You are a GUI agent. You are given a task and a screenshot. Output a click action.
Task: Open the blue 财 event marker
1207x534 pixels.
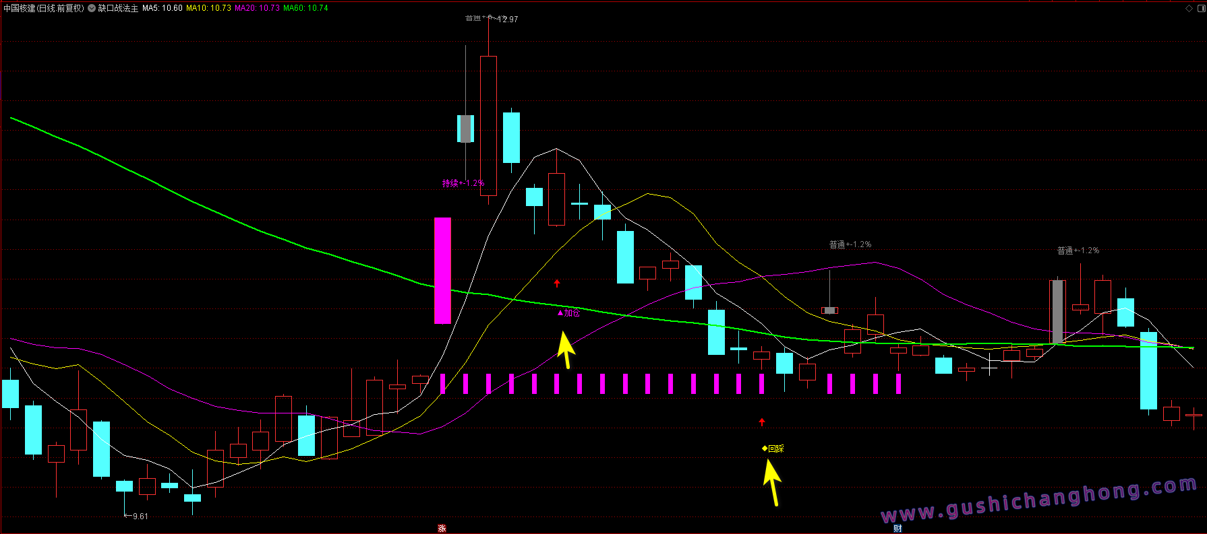coord(897,529)
